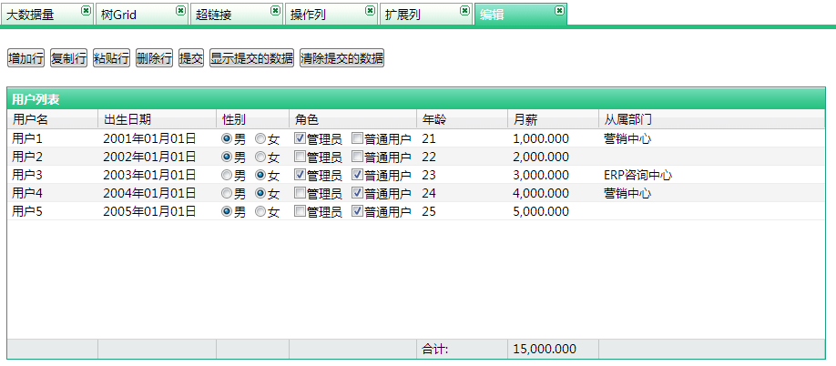Click the 月薪 column header
Viewport: 836px width, 366px height.
554,118
